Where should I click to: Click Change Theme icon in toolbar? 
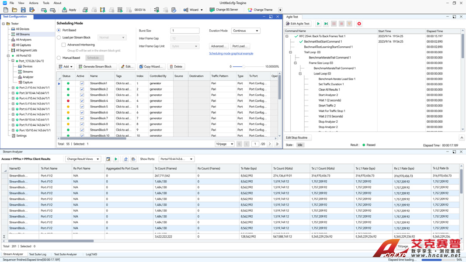pos(250,10)
